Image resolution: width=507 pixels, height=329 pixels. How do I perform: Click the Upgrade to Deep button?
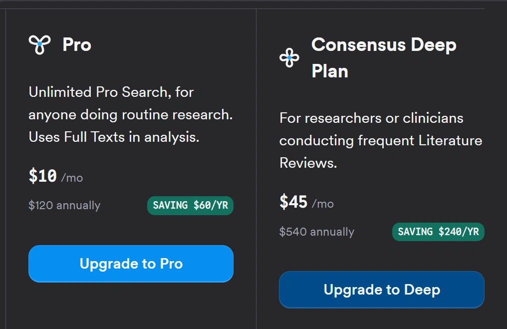tap(382, 290)
